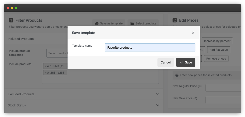Click the help icon beside price hint
This screenshot has height=117, width=245.
(177, 75)
